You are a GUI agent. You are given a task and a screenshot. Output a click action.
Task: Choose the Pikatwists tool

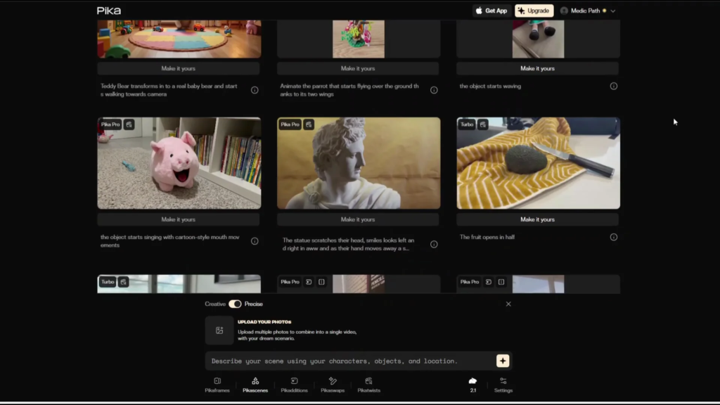pos(368,385)
